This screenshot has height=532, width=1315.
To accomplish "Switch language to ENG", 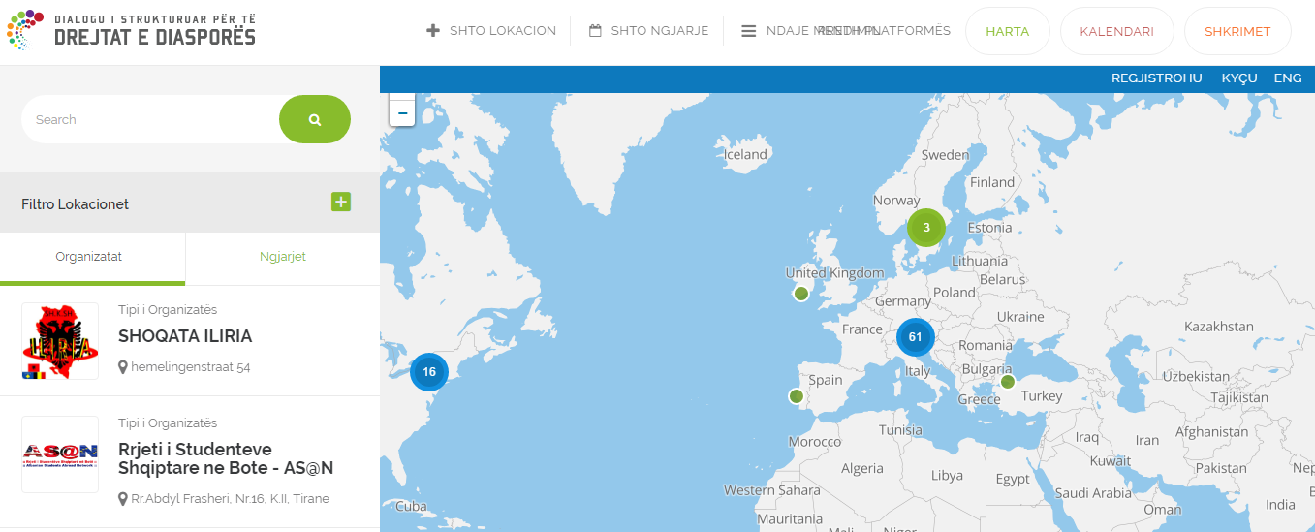I will tap(1287, 78).
